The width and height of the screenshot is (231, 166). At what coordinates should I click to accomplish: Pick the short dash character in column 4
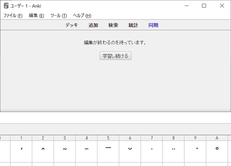point(86,151)
